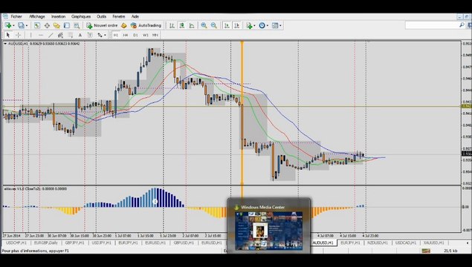The width and height of the screenshot is (472, 267).
Task: Switch timeframe to H4
Action: 126,35
